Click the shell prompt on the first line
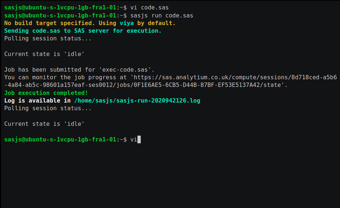 coord(63,7)
